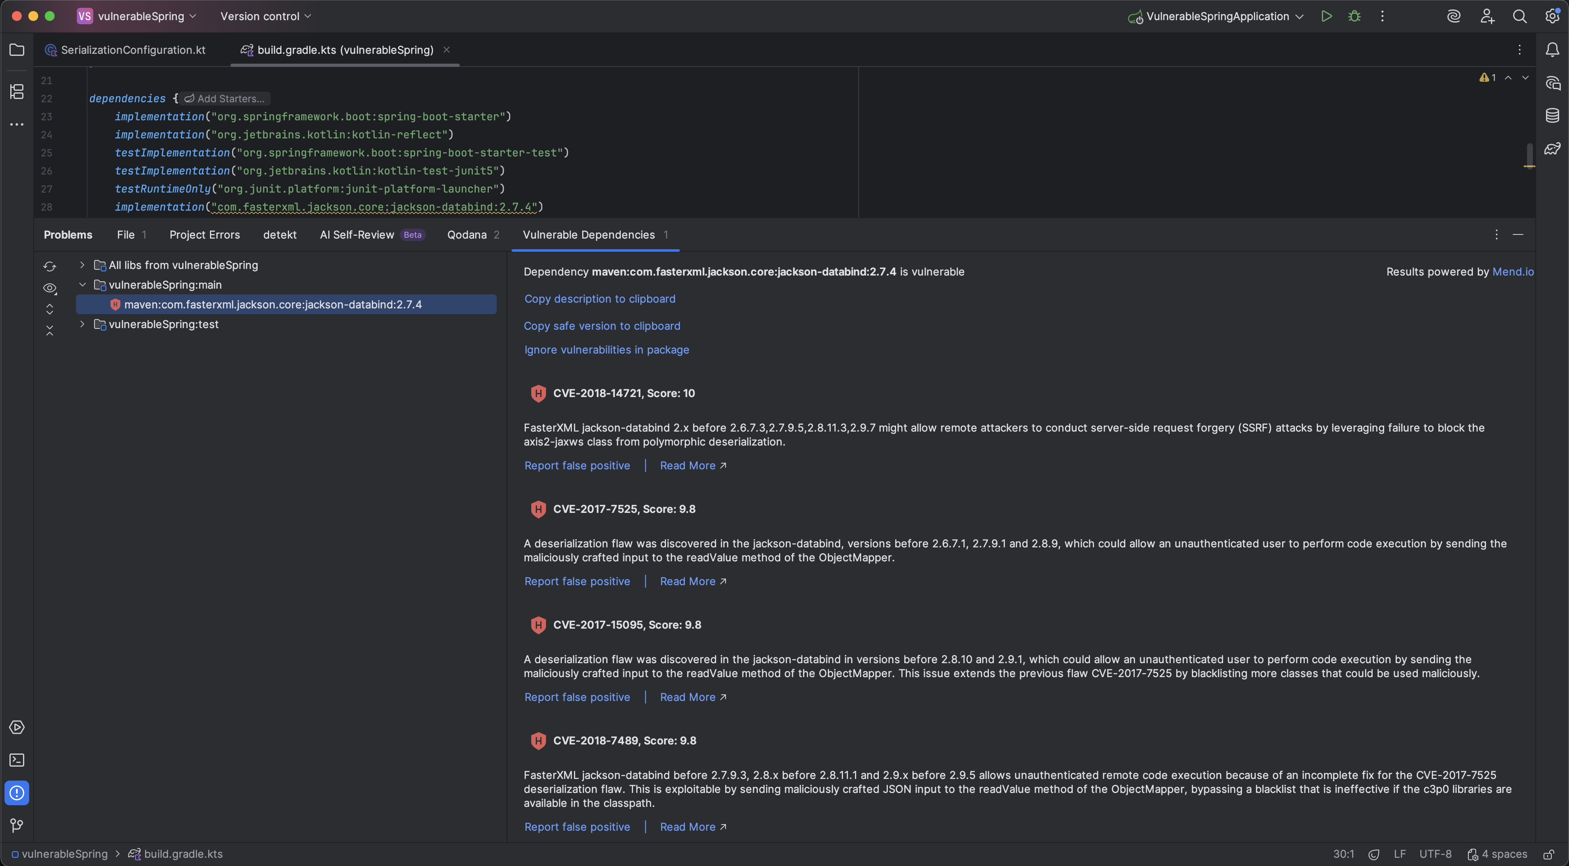Toggle read-only lock in status bar
The height and width of the screenshot is (866, 1569).
(1549, 855)
